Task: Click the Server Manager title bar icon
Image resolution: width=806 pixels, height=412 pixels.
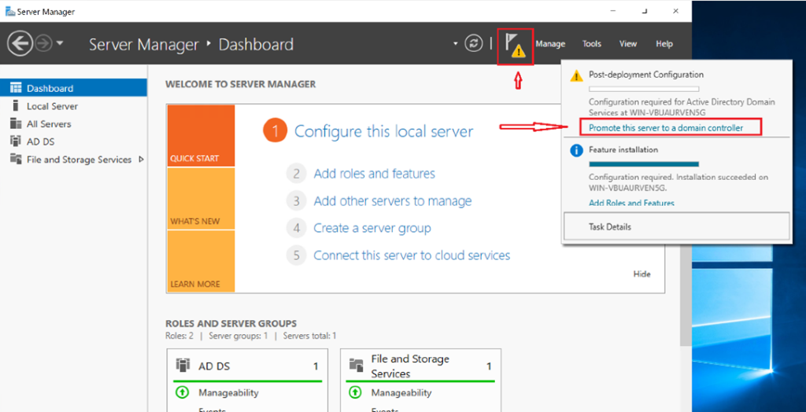Action: pos(9,11)
